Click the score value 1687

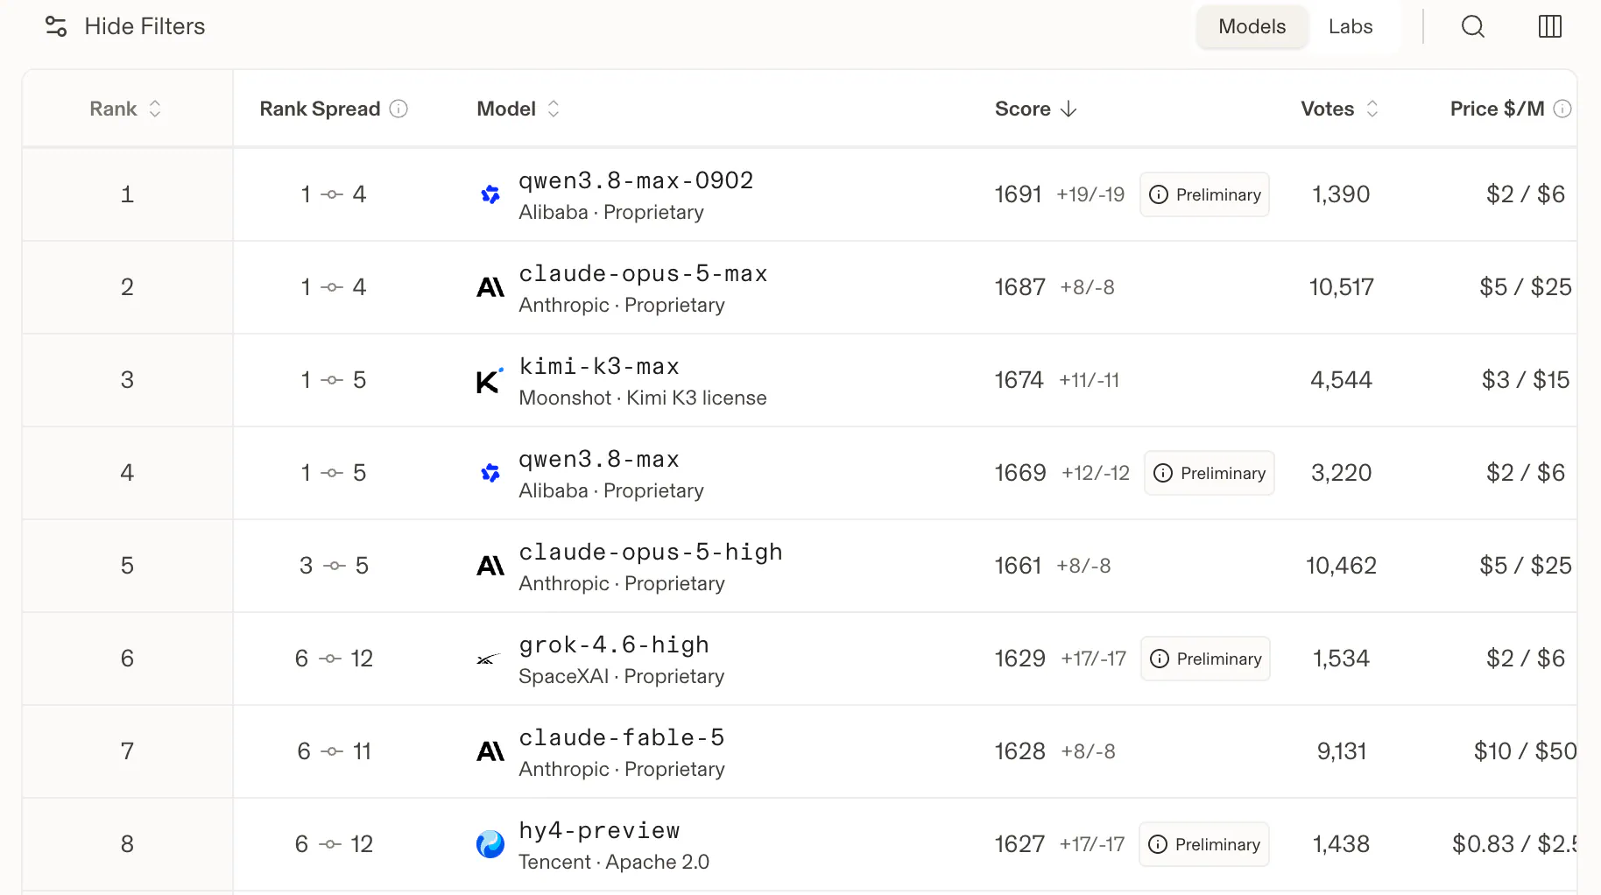[1019, 287]
